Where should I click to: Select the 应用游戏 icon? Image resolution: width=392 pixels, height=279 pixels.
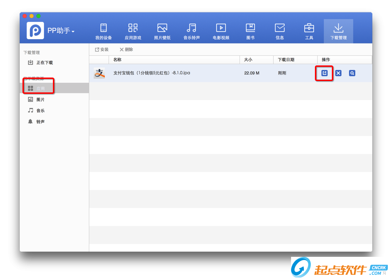[x=133, y=30]
